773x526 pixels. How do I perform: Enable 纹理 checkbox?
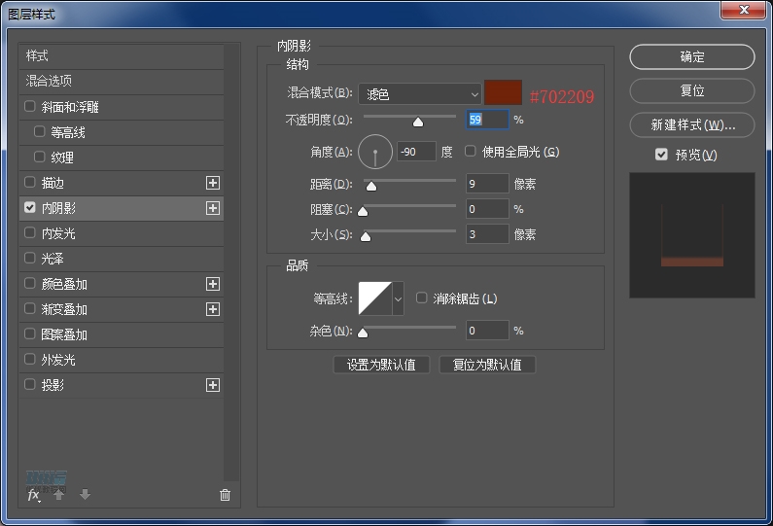point(40,157)
